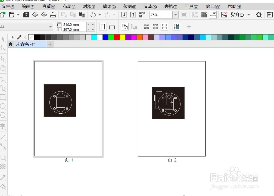This screenshot has width=274, height=196.
Task: Go to the Home welcome tab icon
Action: [11, 44]
